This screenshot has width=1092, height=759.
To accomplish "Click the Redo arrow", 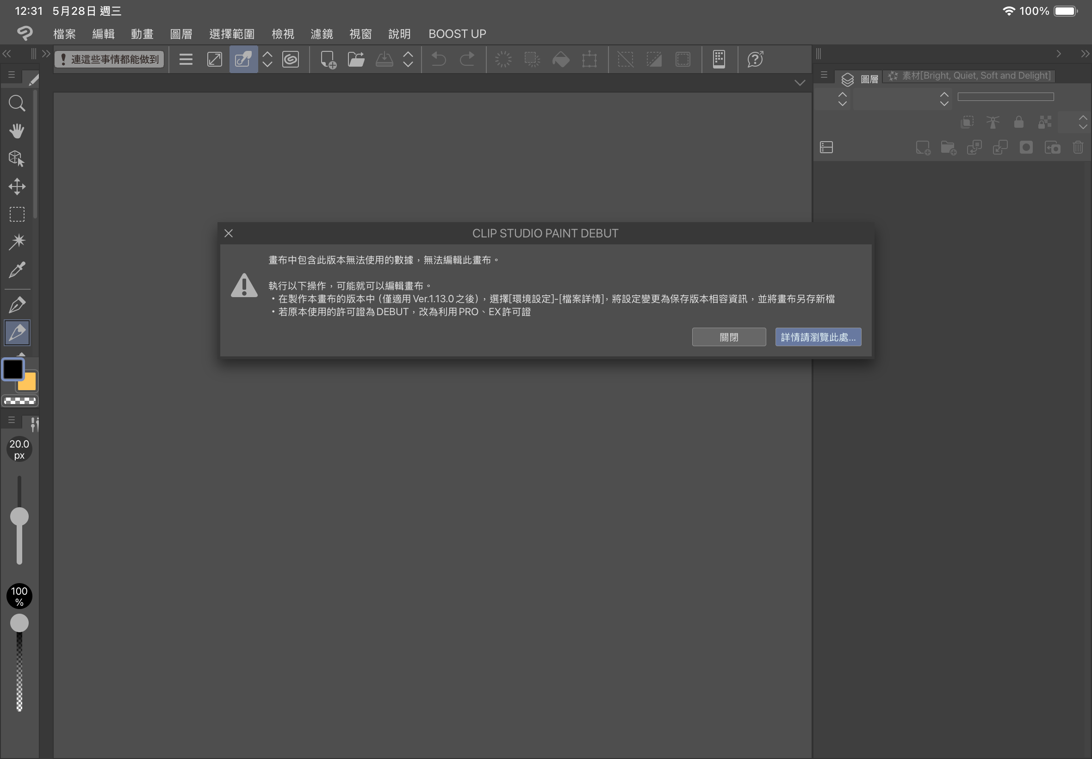I will 467,59.
